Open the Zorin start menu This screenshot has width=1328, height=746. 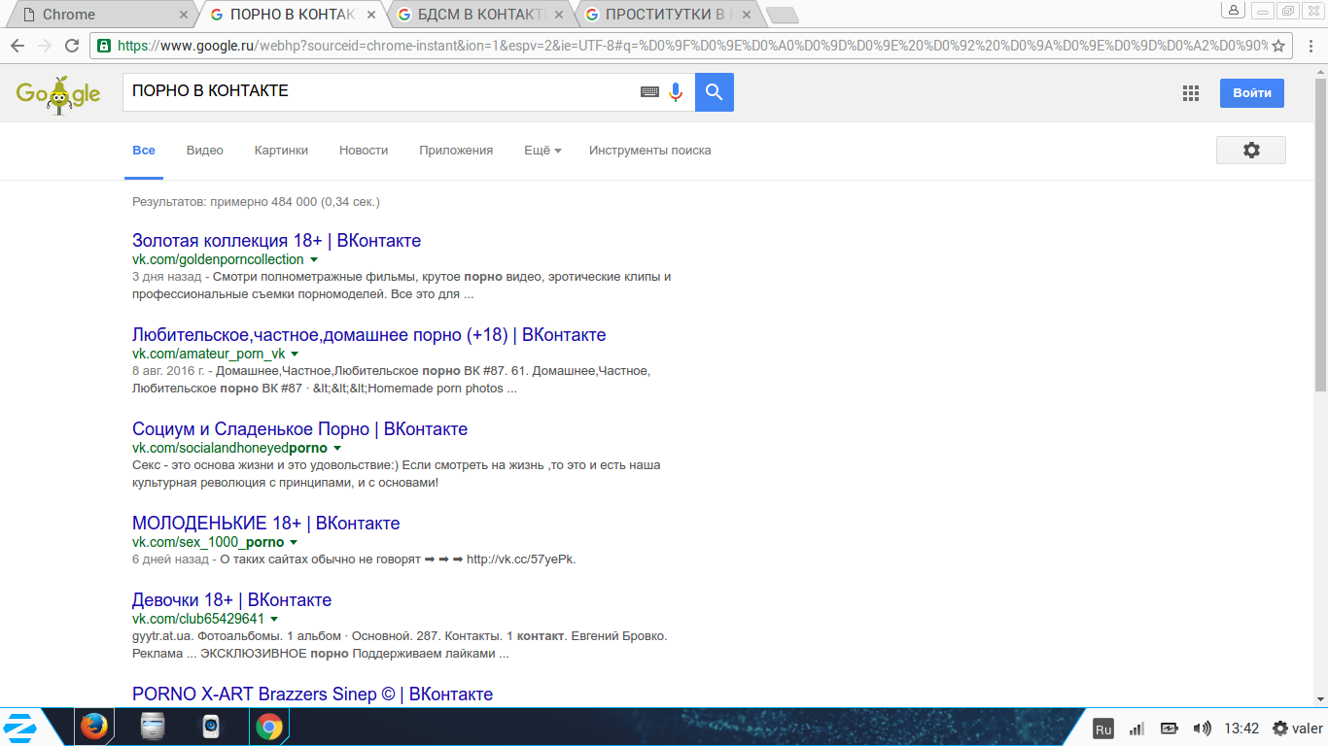coord(21,727)
